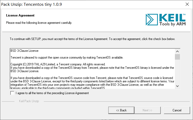The width and height of the screenshot is (193, 120).
Task: Click the KEIL wordmark in the header
Action: [x=172, y=18]
